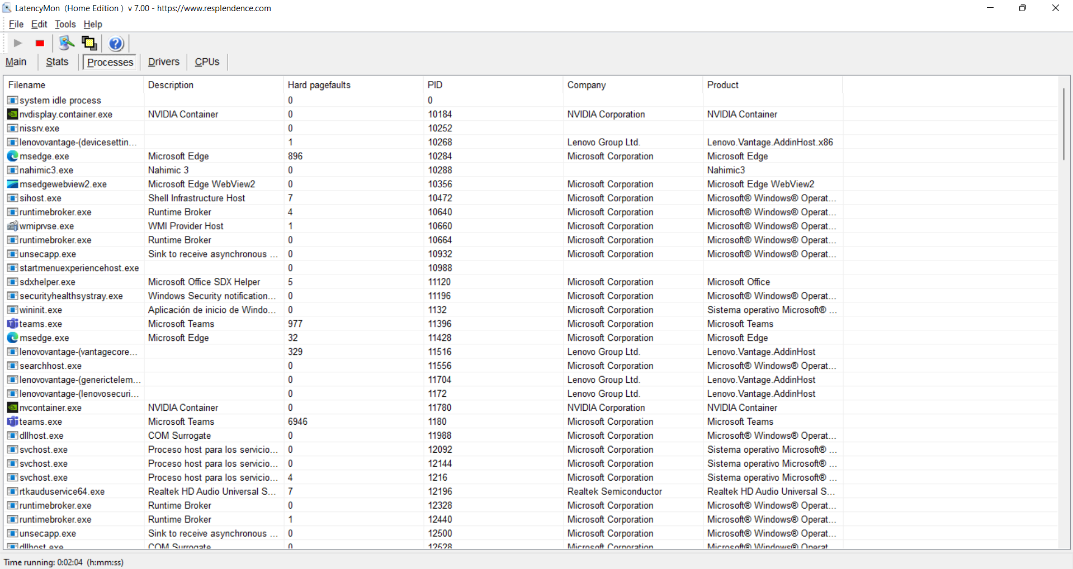
Task: Click Microsoft Office SDX Helper description
Action: [x=204, y=282]
